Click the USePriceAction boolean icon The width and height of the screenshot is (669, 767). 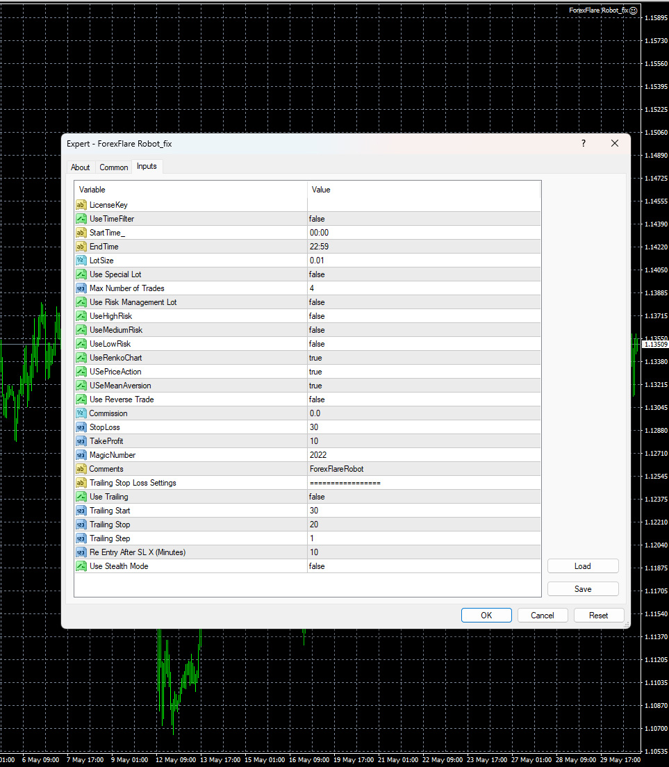tap(81, 372)
